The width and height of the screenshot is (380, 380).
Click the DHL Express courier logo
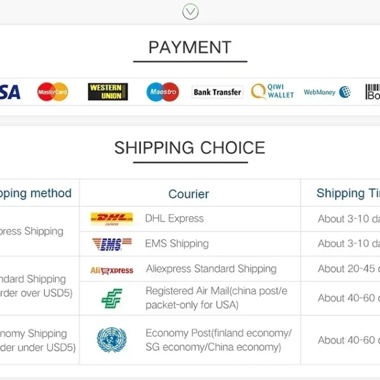(x=112, y=219)
